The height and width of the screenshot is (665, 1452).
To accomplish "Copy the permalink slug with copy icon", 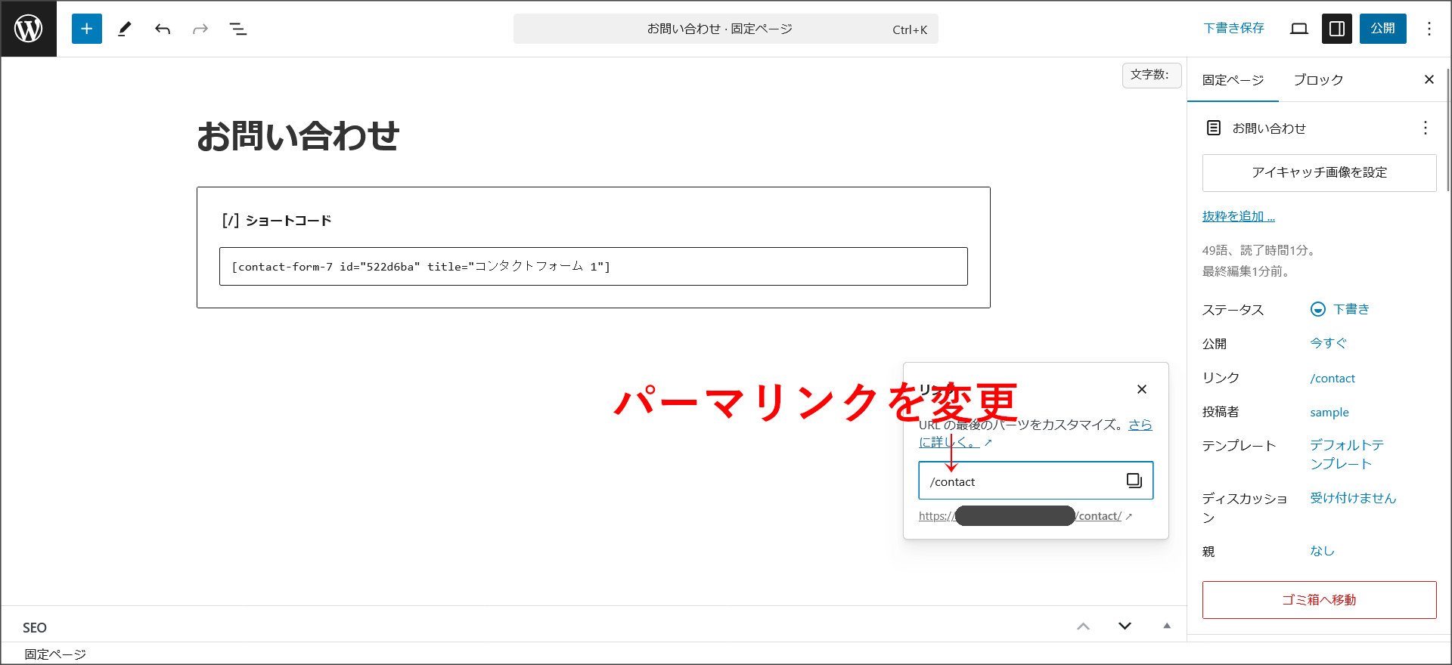I will (x=1134, y=481).
